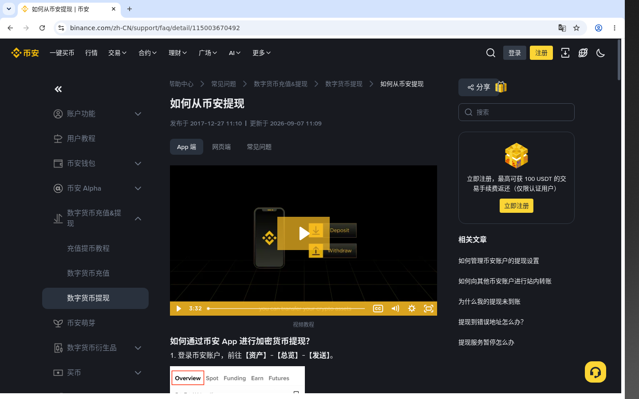
Task: Select the 数字货币提现 sidebar item
Action: 95,298
